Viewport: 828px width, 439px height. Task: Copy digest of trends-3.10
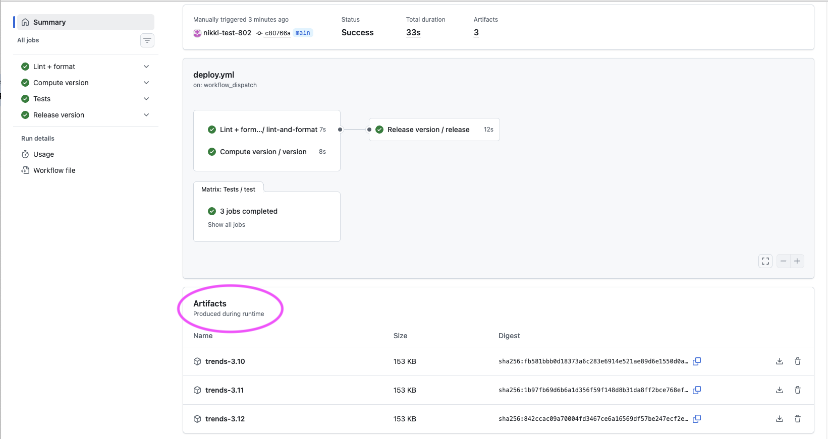coord(697,361)
